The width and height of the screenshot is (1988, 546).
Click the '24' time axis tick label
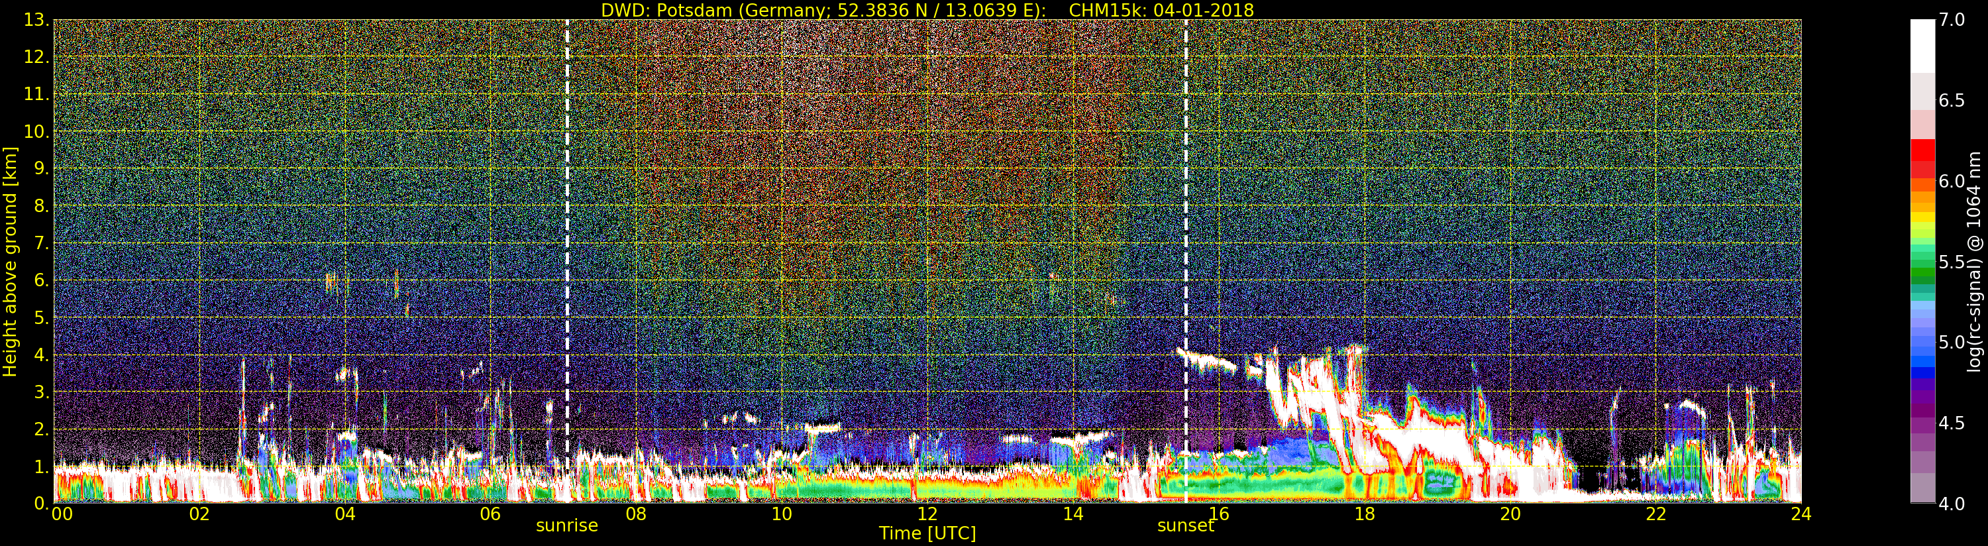click(x=1801, y=514)
